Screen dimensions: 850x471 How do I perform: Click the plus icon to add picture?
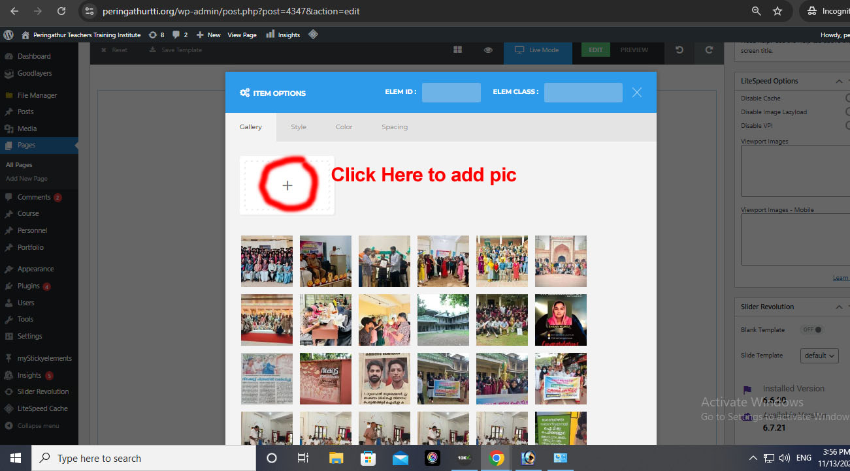(x=287, y=185)
